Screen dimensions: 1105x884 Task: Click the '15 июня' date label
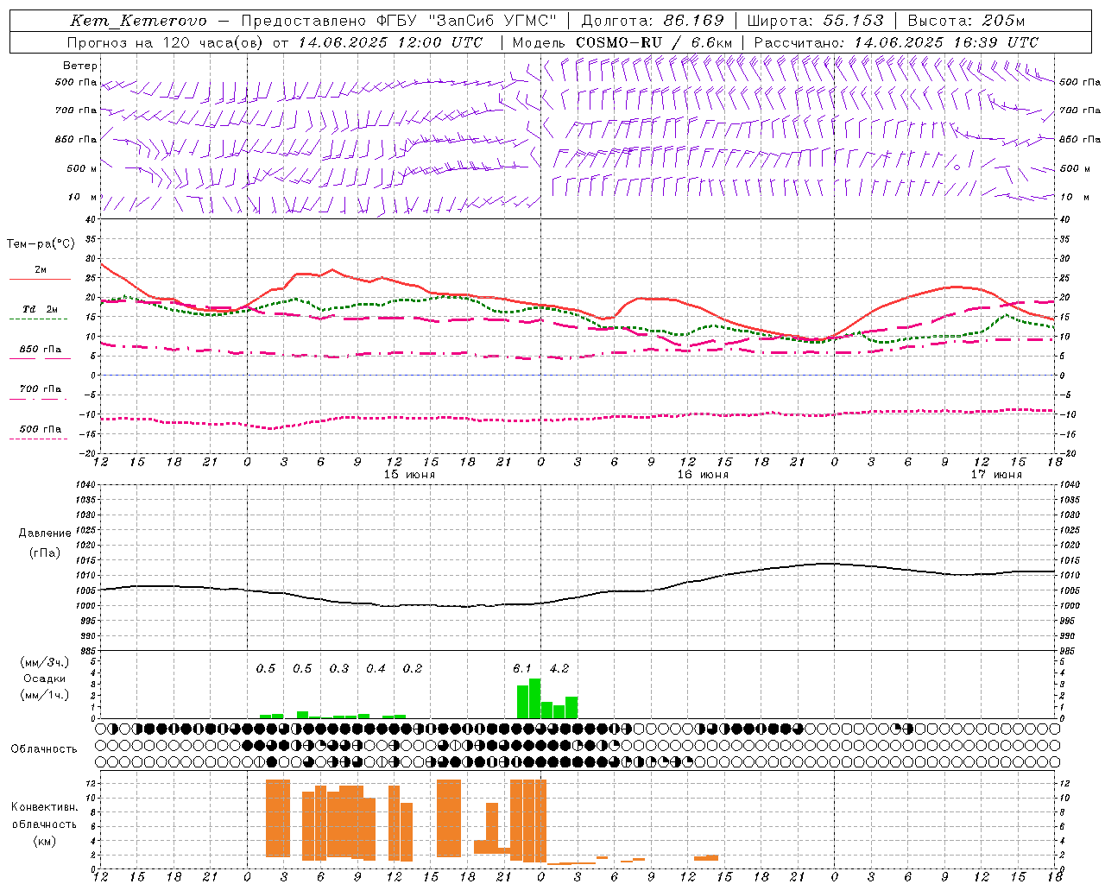(x=409, y=475)
